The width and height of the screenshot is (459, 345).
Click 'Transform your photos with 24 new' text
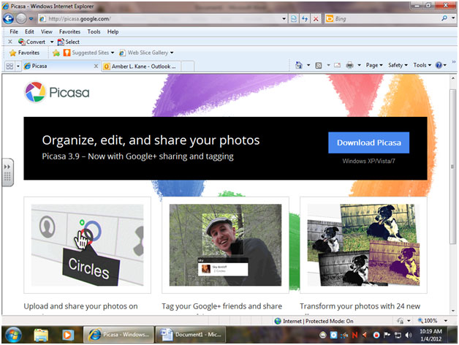tap(360, 306)
